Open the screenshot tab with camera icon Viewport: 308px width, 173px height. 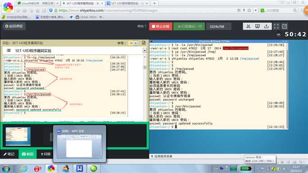(28, 154)
